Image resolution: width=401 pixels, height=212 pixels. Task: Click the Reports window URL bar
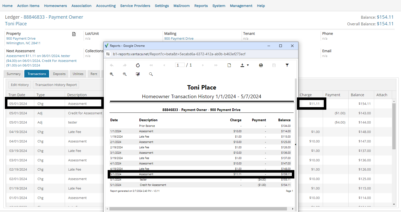179,54
